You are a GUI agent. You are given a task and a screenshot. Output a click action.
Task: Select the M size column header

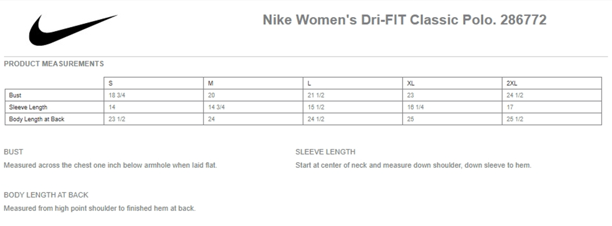tap(253, 83)
